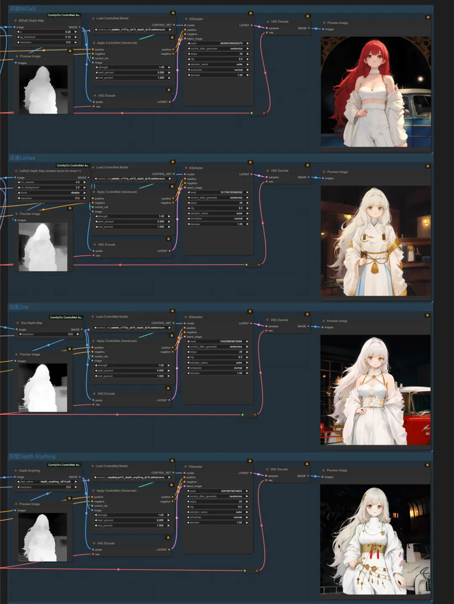Image resolution: width=454 pixels, height=604 pixels.
Task: Click the badge icon on Apply ControlNet in Depth Anything group
Action: coord(171,485)
